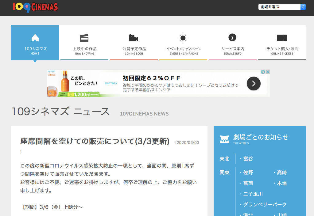Click the clapperboard Now Showing icon
The image size is (314, 216).
pos(84,38)
